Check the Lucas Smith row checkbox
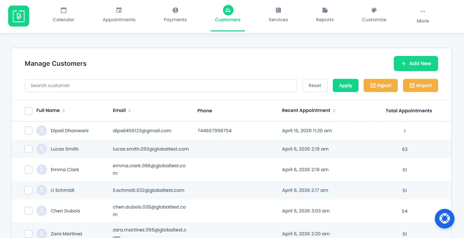Image resolution: width=464 pixels, height=238 pixels. (x=29, y=149)
